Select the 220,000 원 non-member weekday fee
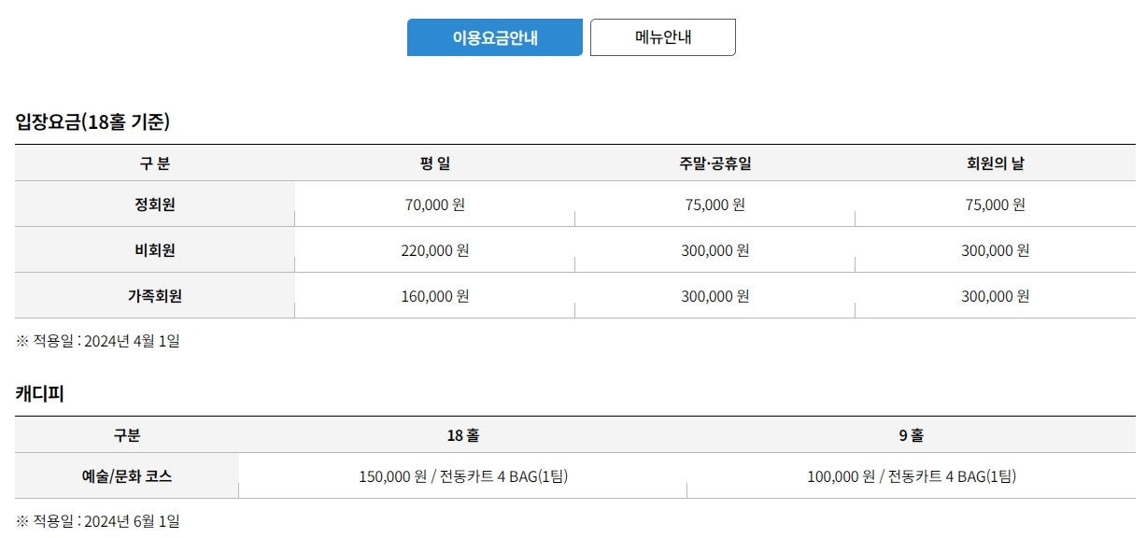The width and height of the screenshot is (1146, 538). [x=432, y=250]
